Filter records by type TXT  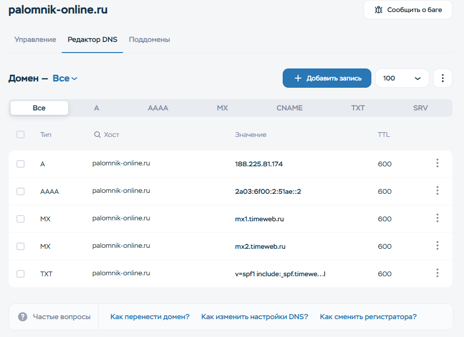(x=358, y=108)
